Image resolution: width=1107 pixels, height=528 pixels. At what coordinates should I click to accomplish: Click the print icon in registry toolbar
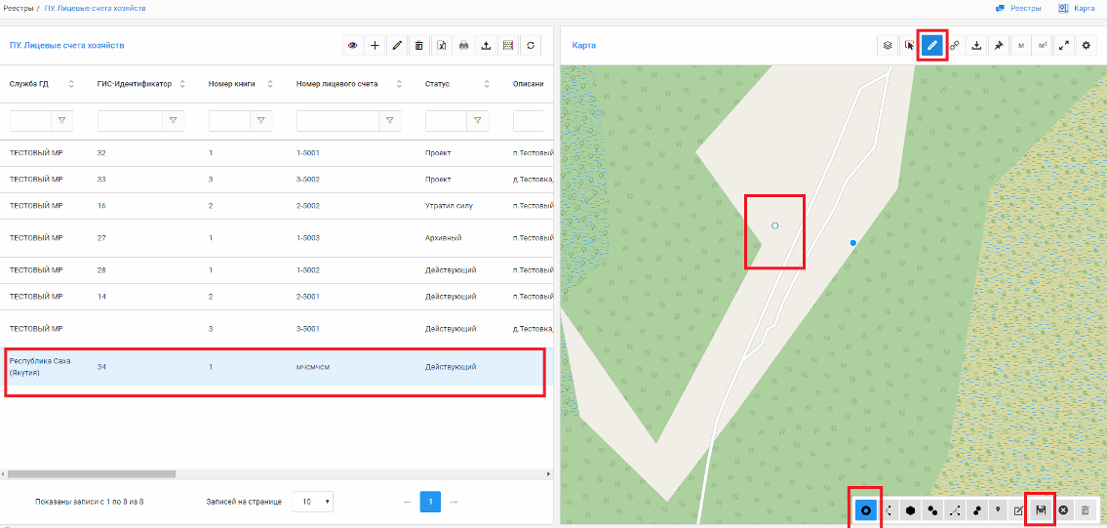(463, 46)
